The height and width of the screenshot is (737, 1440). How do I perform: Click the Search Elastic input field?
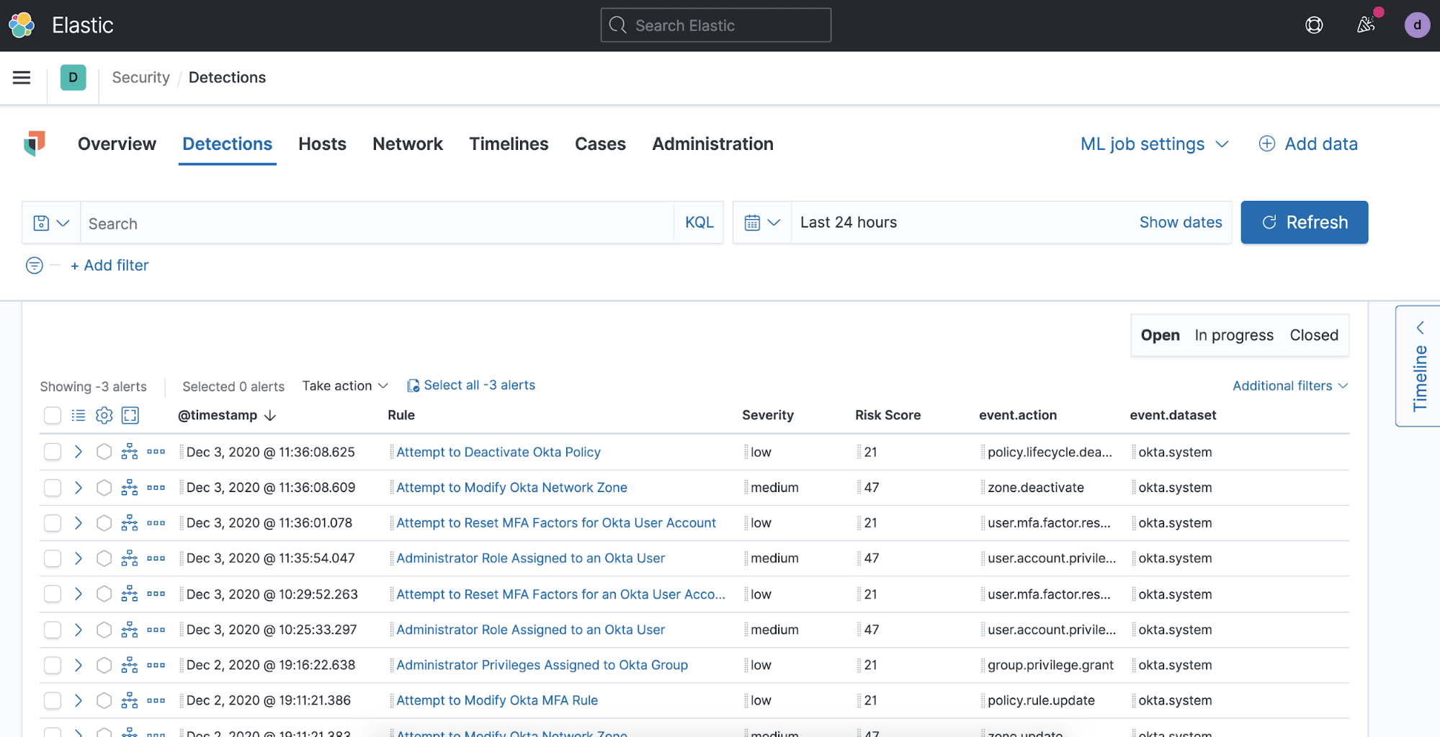click(715, 24)
